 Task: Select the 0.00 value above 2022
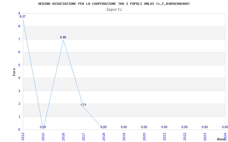tap(184, 127)
